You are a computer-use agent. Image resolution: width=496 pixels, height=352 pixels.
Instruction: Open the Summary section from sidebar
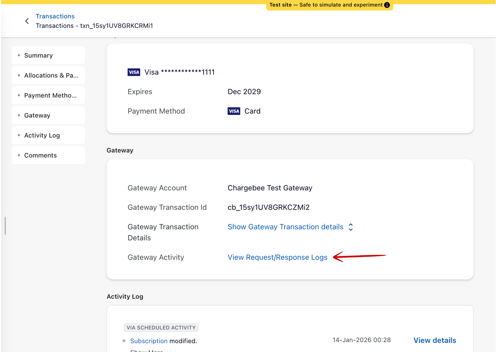(x=39, y=55)
